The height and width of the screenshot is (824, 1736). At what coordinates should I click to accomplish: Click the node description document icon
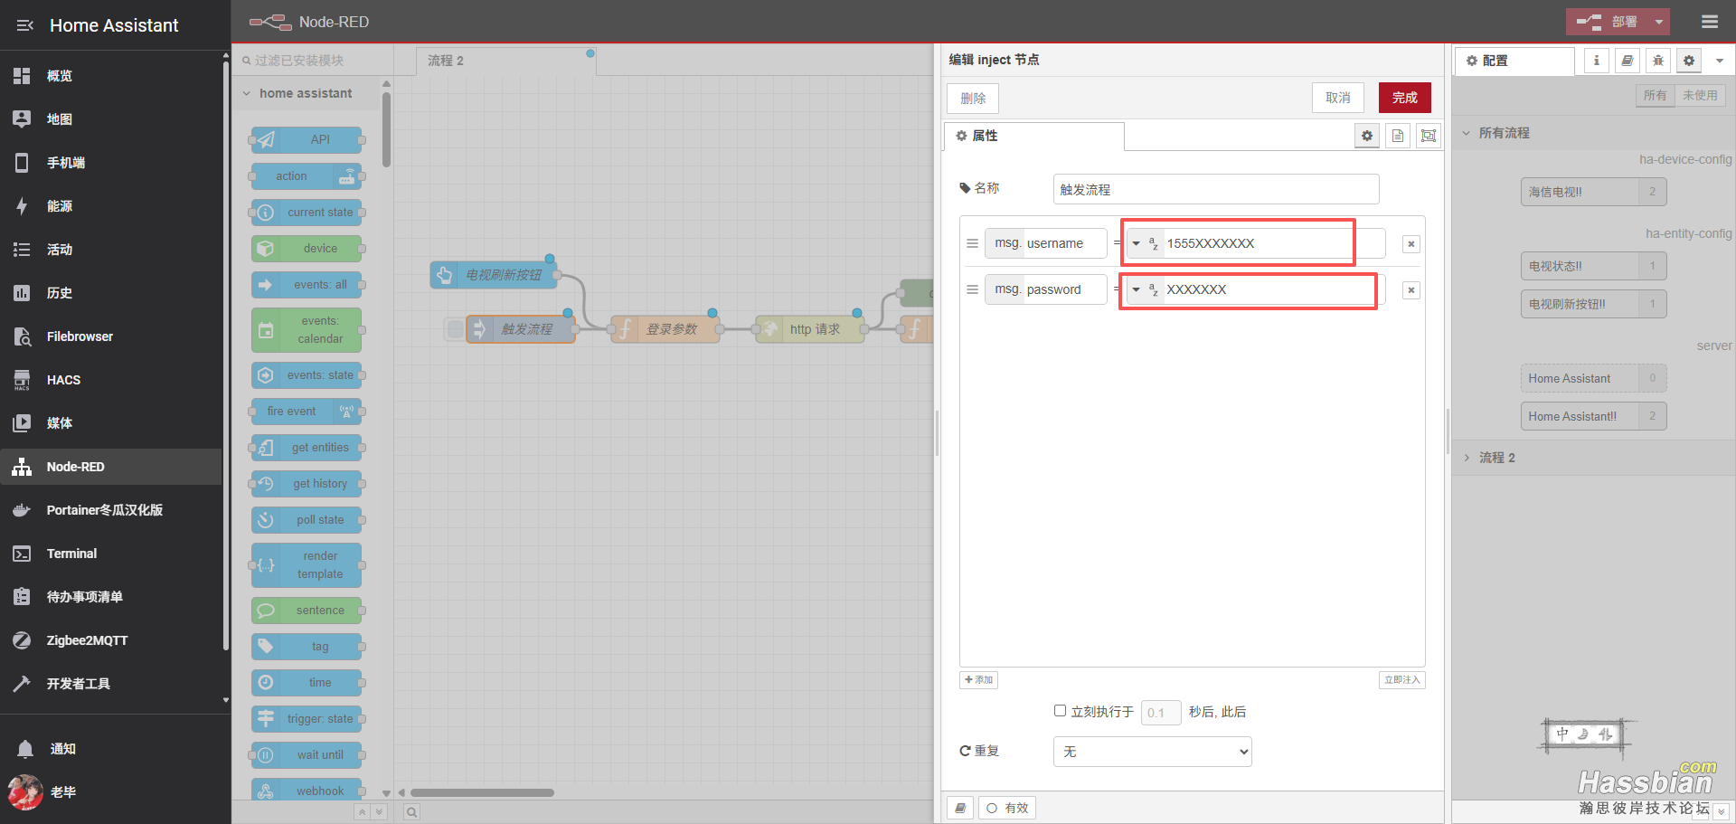1398,136
